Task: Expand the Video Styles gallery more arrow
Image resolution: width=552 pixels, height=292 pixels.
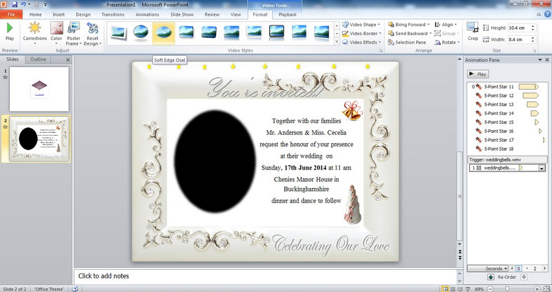Action: [x=337, y=42]
